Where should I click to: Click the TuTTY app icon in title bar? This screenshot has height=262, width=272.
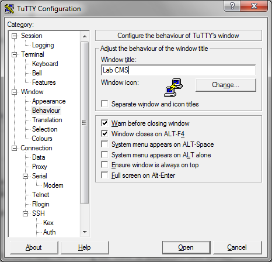coord(9,9)
